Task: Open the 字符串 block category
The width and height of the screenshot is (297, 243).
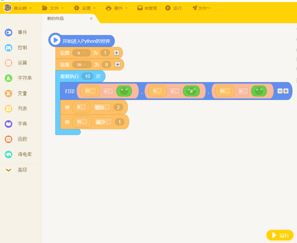Action: coord(18,78)
